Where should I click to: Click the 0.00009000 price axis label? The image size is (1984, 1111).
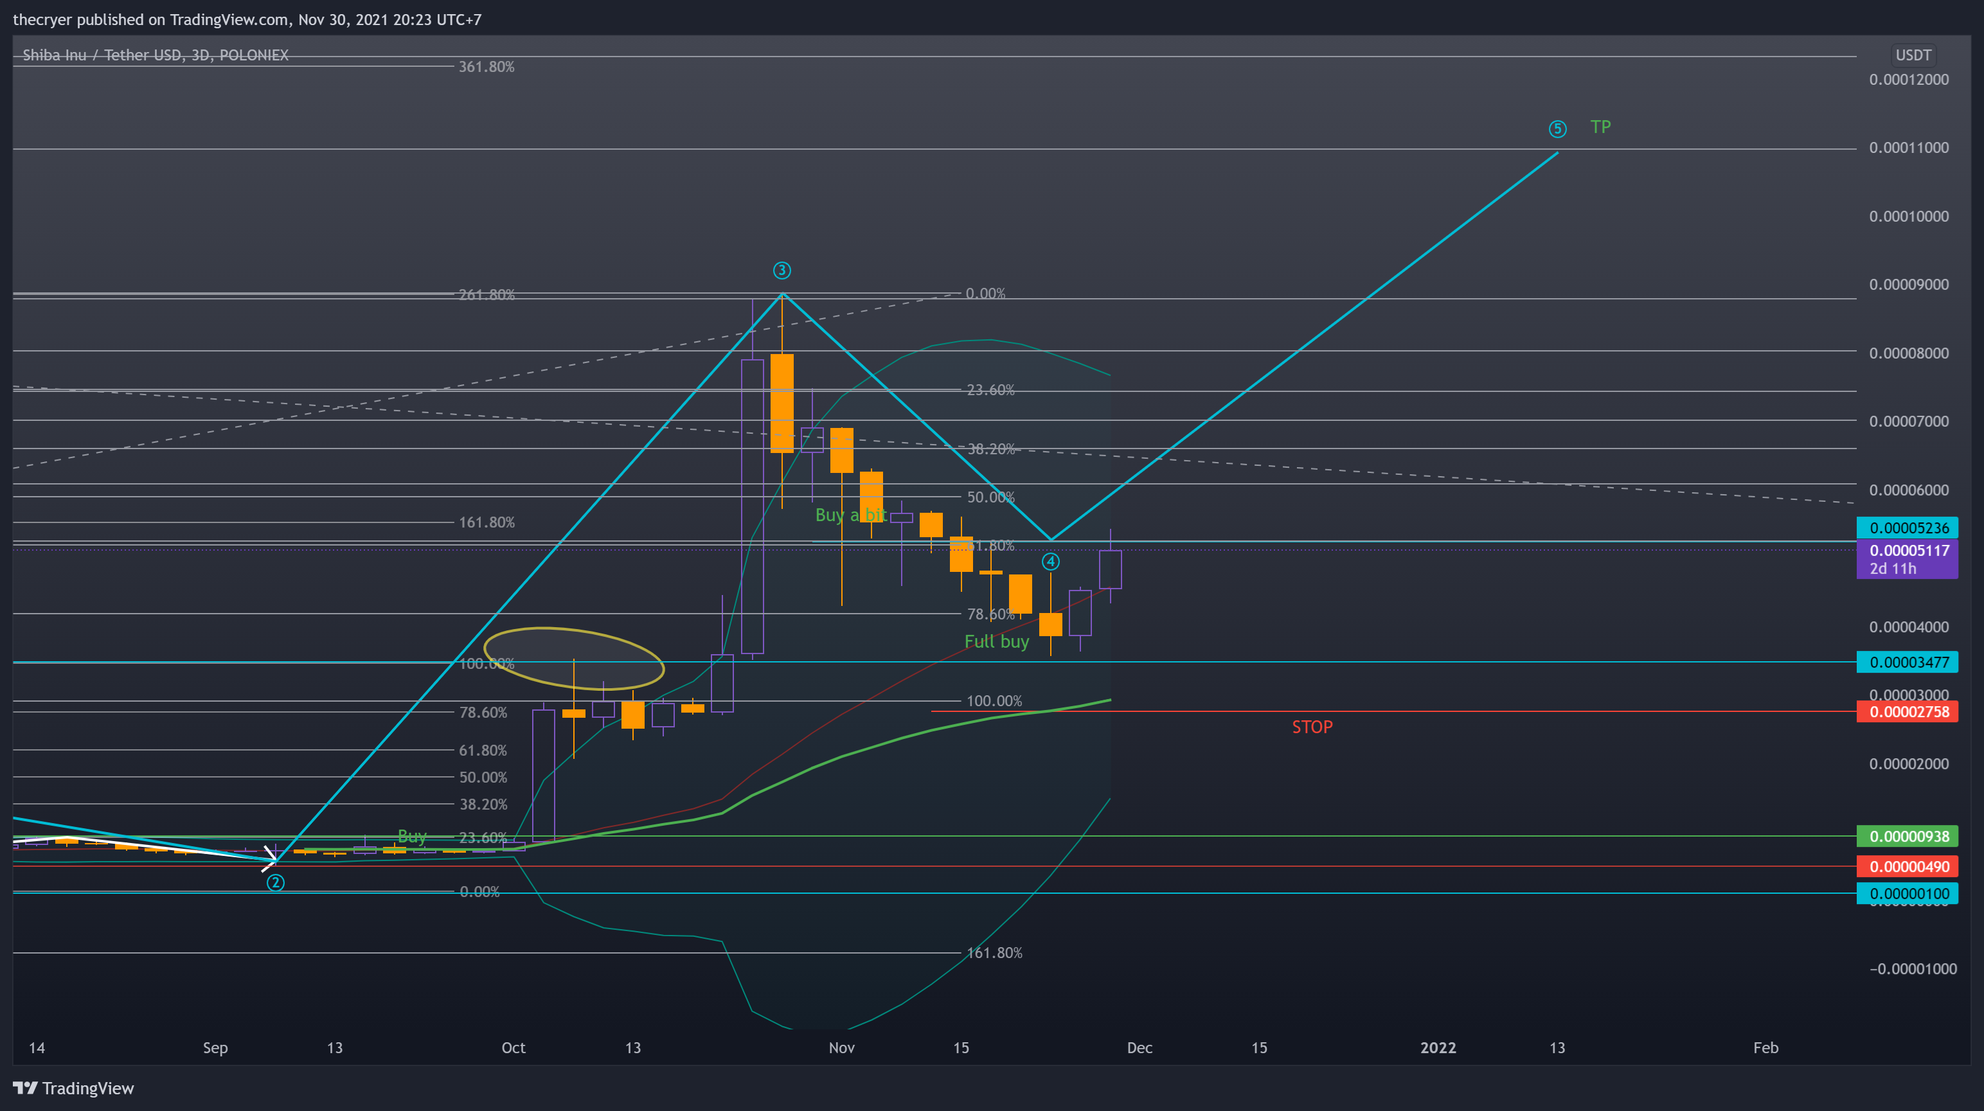[x=1909, y=284]
